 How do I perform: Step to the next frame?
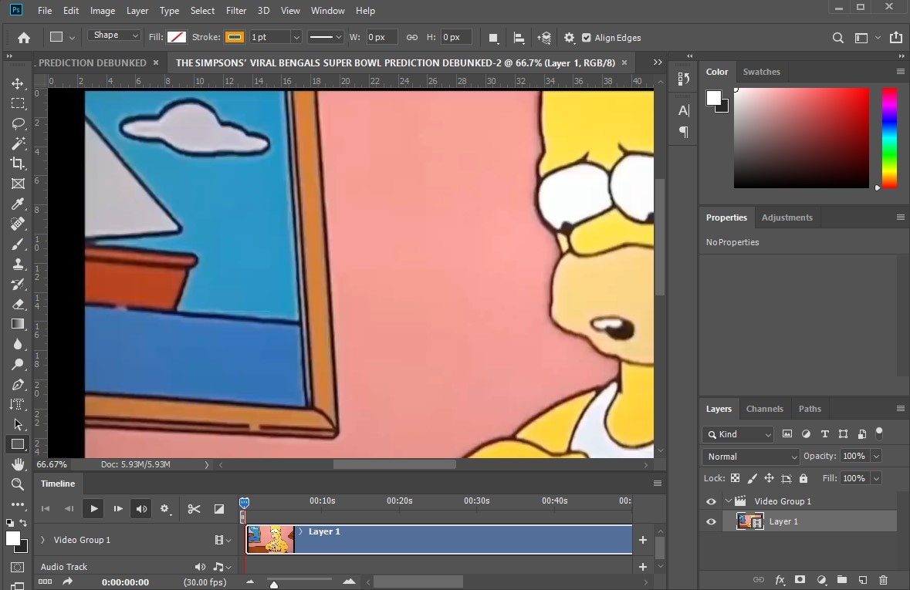click(118, 509)
